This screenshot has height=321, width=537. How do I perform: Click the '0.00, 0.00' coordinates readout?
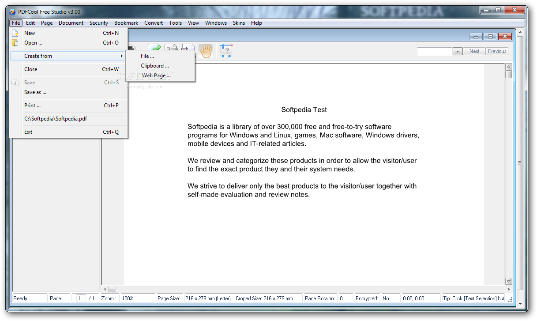[421, 298]
